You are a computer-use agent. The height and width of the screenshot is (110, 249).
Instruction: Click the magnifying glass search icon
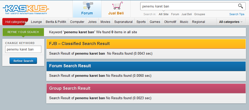click(x=240, y=6)
